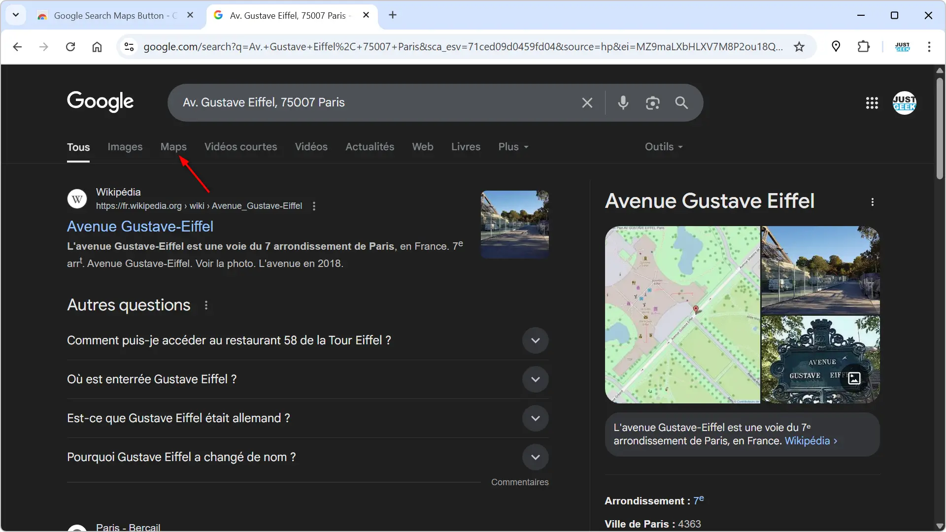Open Google account avatar menu
The height and width of the screenshot is (532, 946).
[x=905, y=103]
